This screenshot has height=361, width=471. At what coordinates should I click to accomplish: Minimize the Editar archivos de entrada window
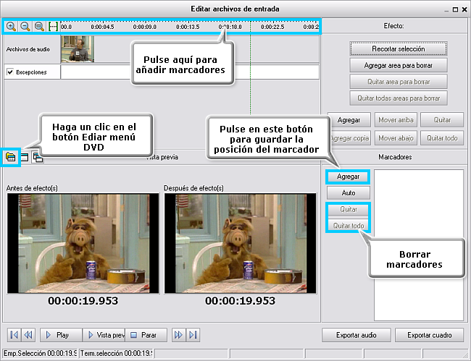coord(446,10)
